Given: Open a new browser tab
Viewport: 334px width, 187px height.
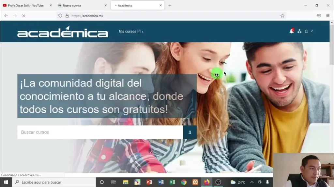Looking at the screenshot, I should tap(170, 6).
